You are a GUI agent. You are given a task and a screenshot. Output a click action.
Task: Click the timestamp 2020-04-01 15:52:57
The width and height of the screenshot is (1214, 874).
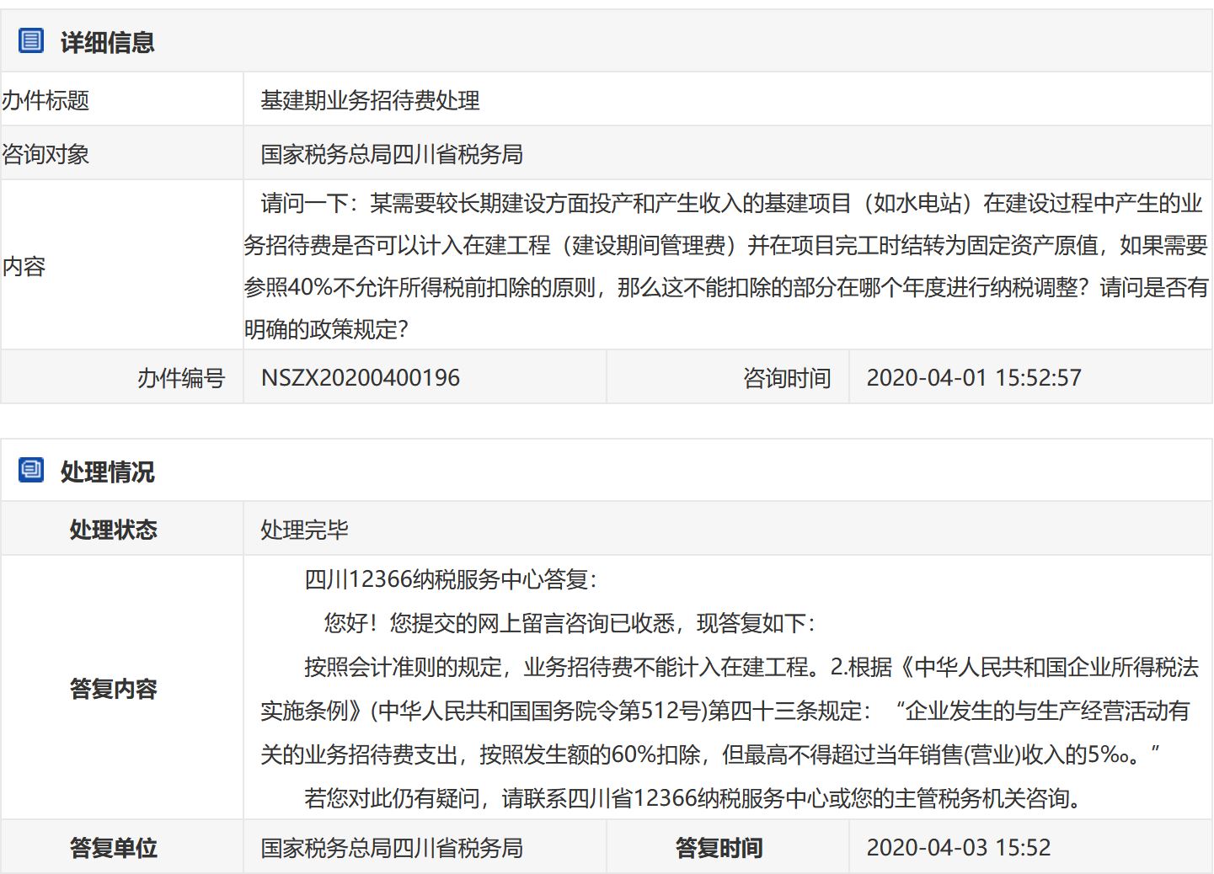974,377
